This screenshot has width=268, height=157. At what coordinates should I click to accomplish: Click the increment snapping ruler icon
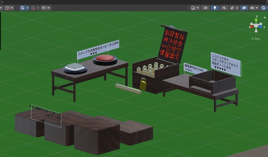click(x=44, y=8)
